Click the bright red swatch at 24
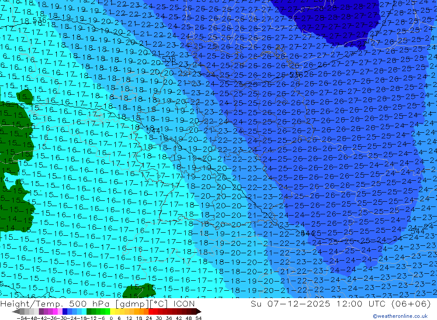Image resolution: width=437 pixels, height=320 pixels. pyautogui.click(x=151, y=311)
